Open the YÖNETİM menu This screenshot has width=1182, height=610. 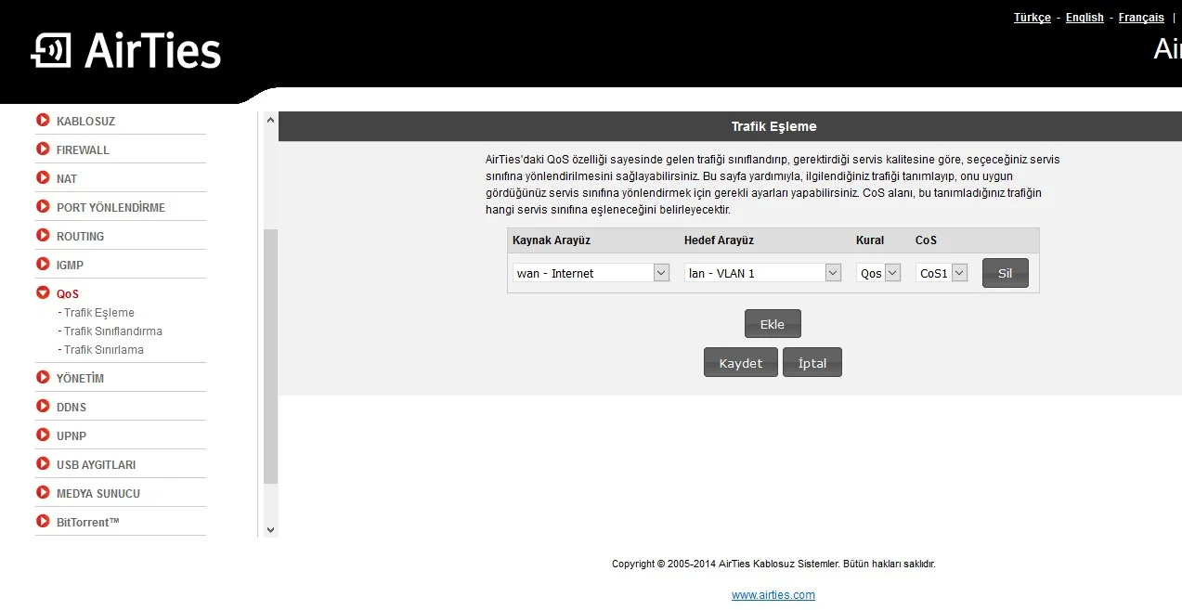click(x=80, y=379)
